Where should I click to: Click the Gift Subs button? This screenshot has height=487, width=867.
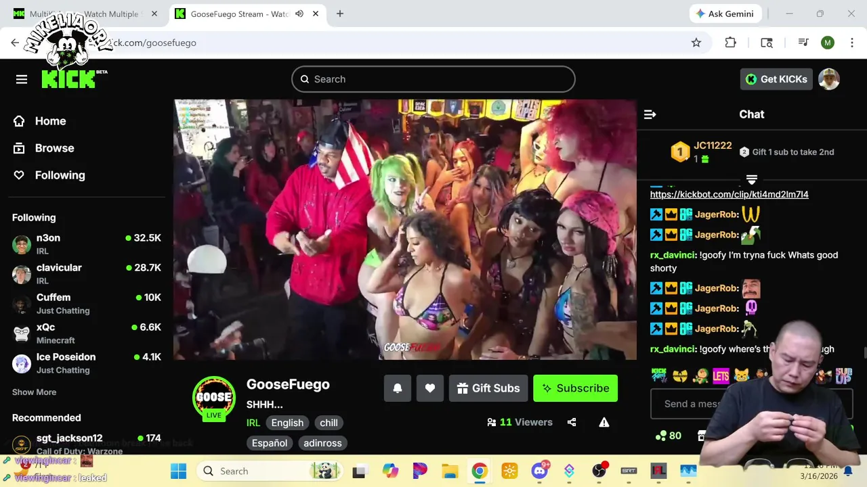pyautogui.click(x=488, y=388)
